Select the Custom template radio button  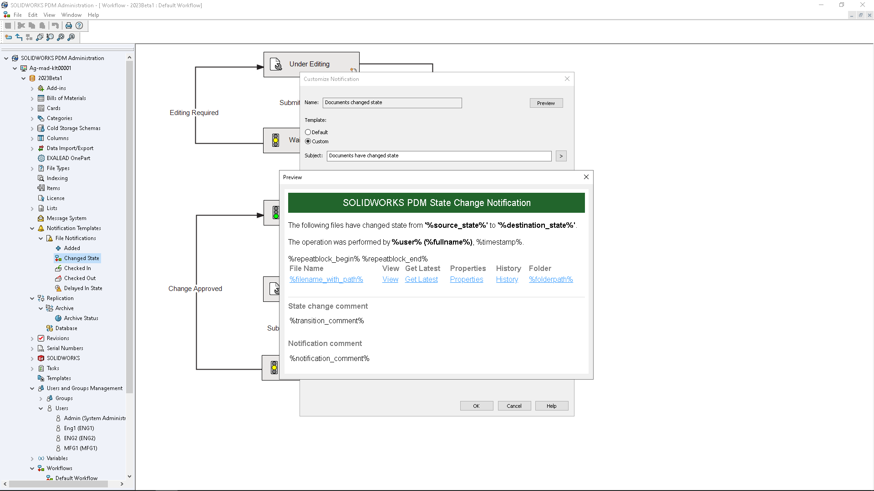(308, 140)
